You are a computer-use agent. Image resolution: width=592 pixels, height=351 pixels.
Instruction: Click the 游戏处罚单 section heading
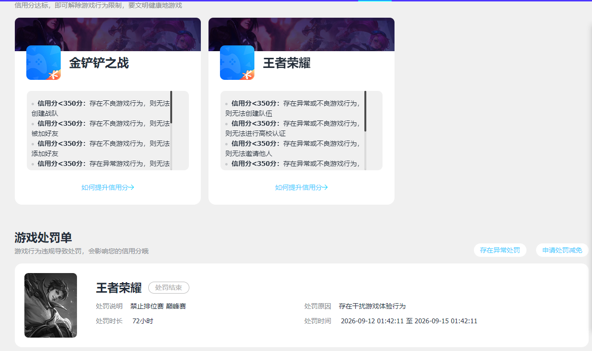[43, 238]
